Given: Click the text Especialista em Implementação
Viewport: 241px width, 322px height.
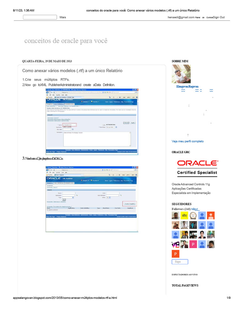Looking at the screenshot, I should (x=191, y=193).
